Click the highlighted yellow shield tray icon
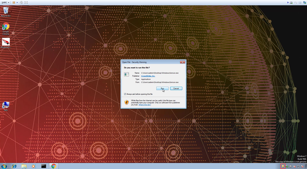 (x=283, y=166)
